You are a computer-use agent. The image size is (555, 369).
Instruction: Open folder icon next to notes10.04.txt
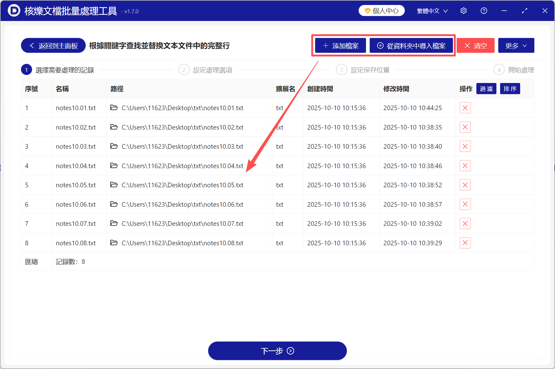click(x=114, y=166)
